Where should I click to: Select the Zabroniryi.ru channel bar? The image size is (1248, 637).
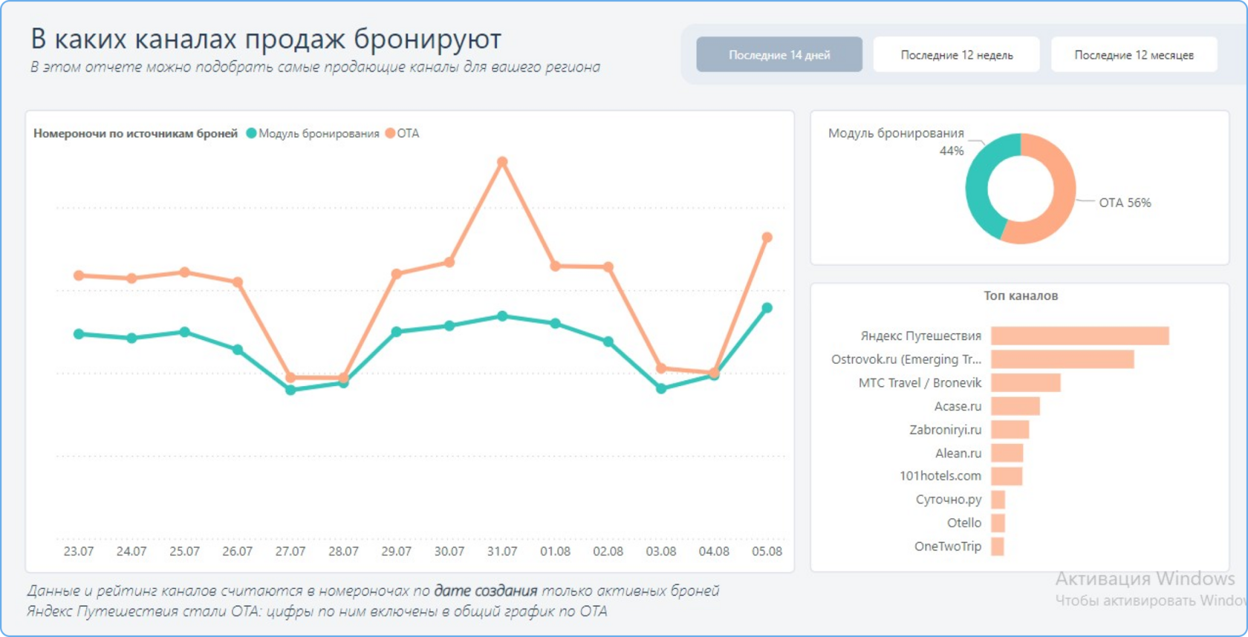pyautogui.click(x=1010, y=430)
